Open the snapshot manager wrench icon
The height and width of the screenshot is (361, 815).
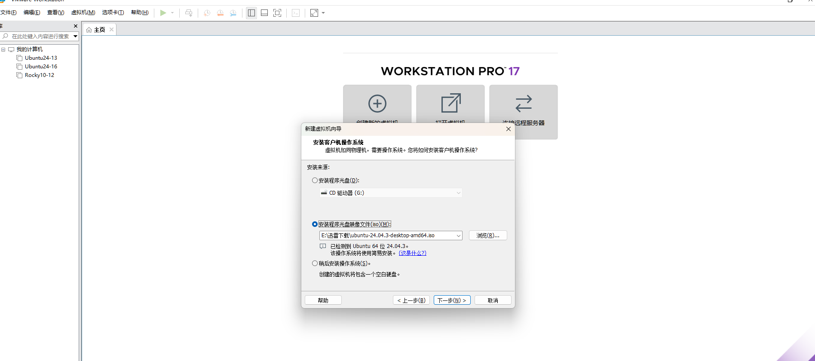233,13
